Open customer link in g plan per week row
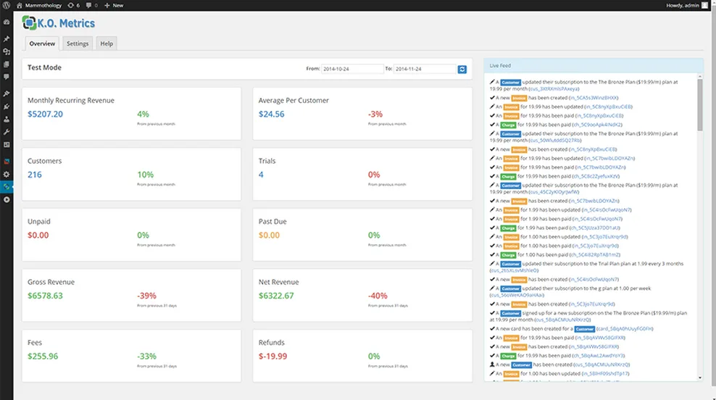Image resolution: width=716 pixels, height=400 pixels. 517,295
